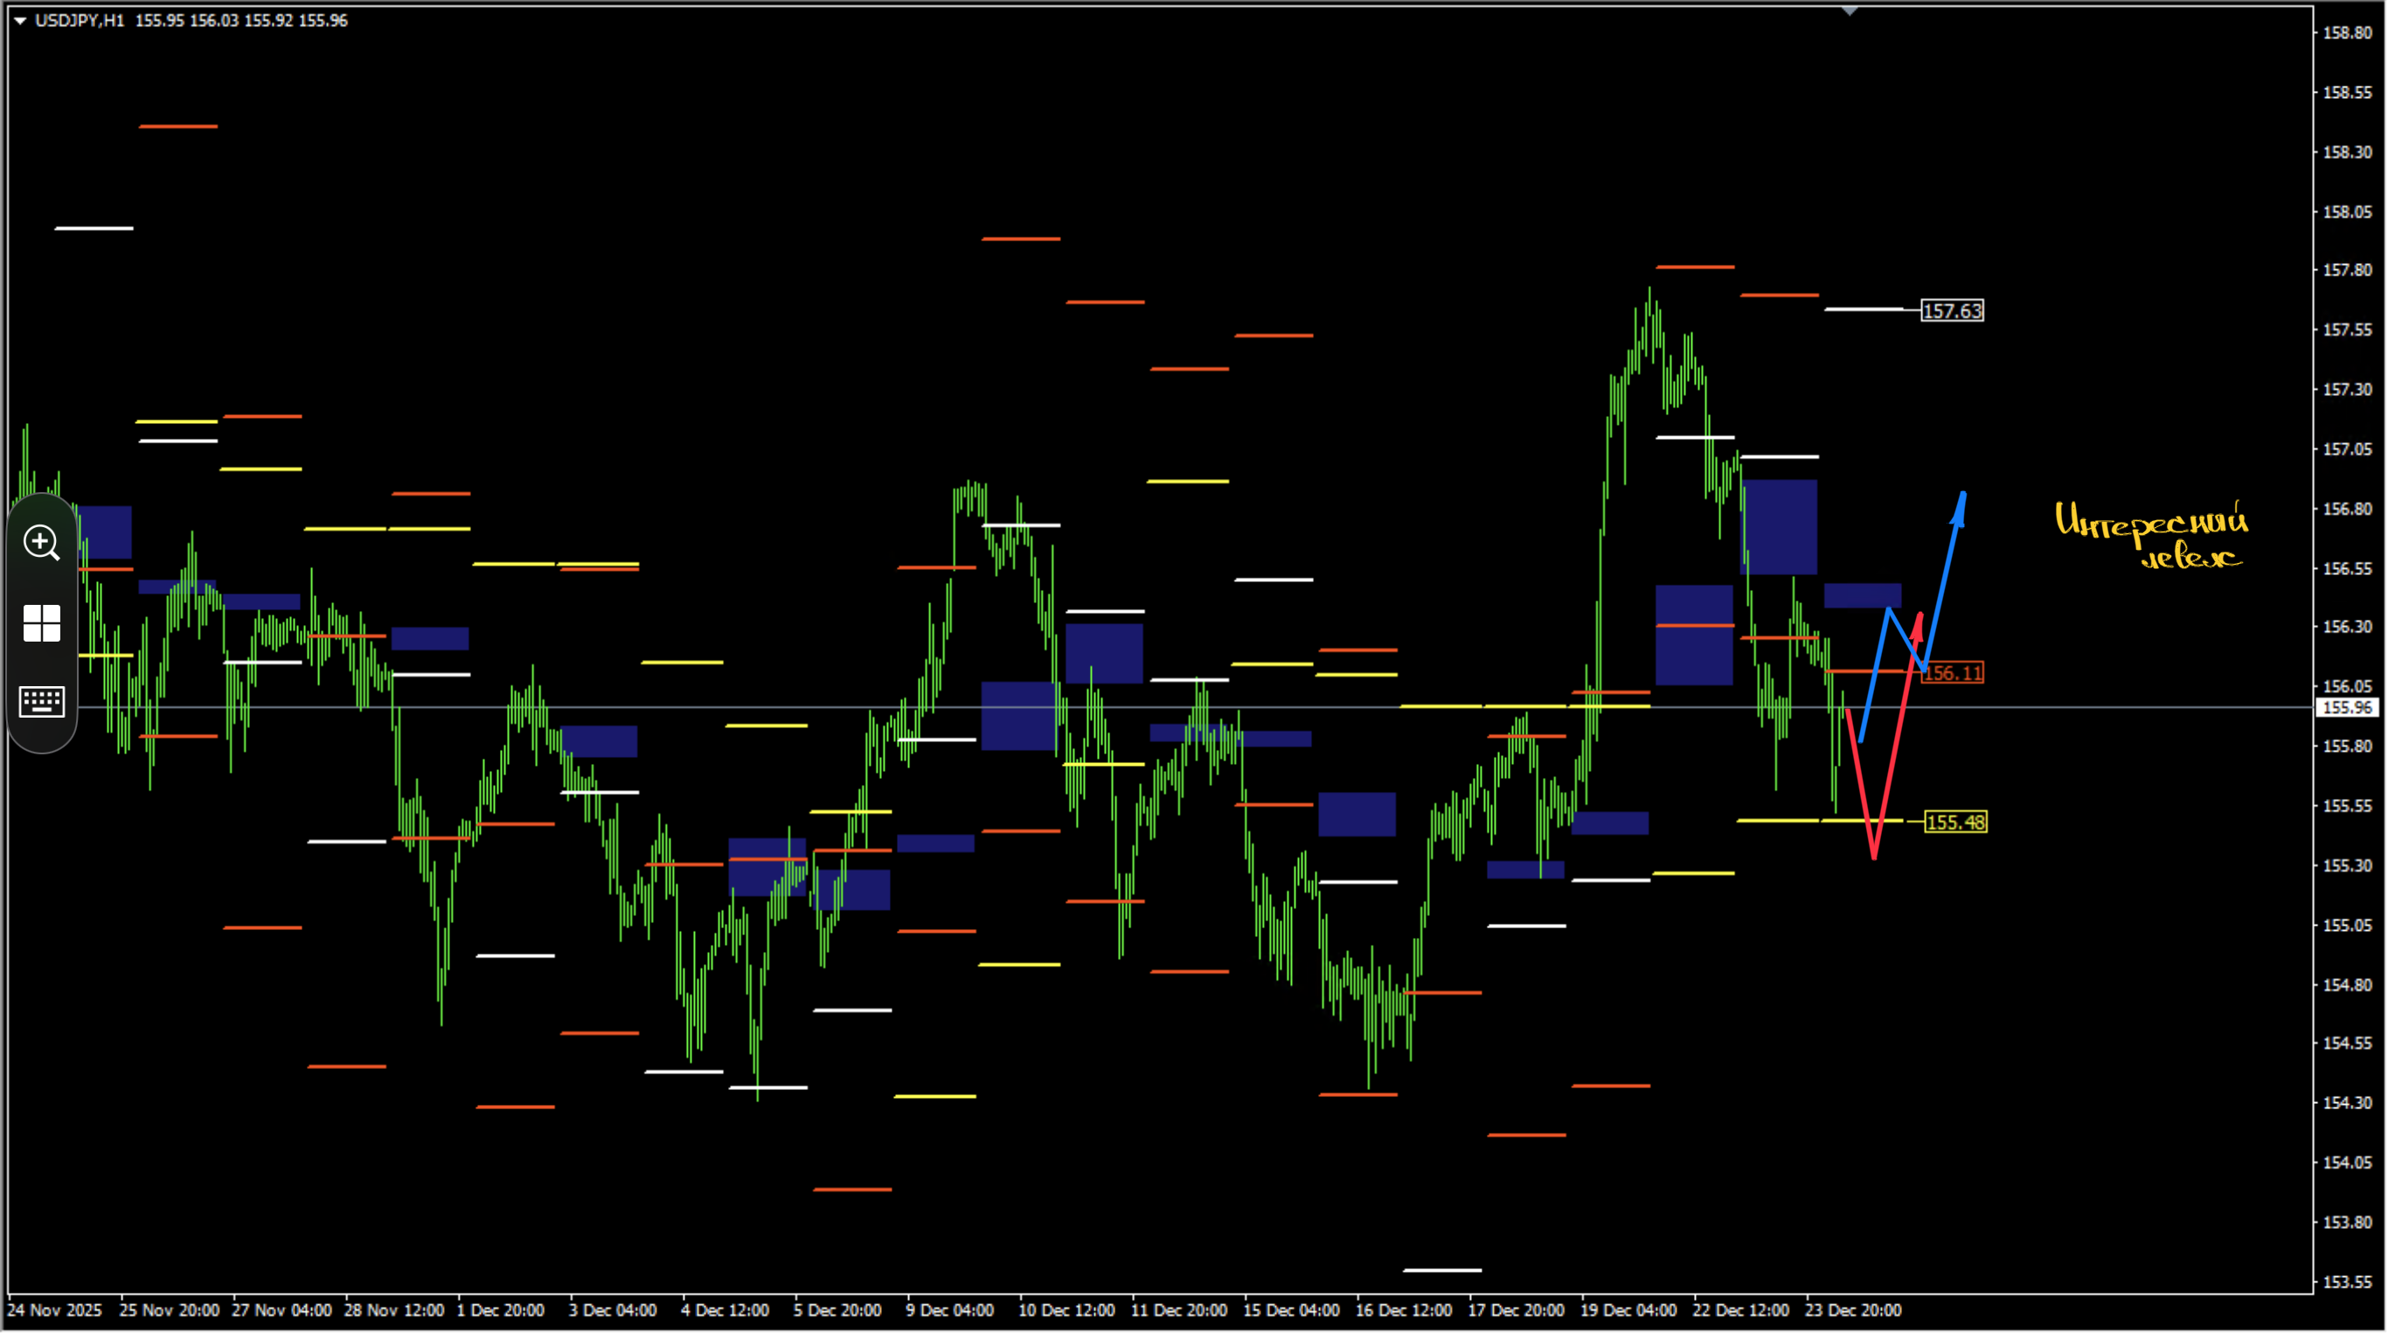Screen dimensions: 2388x1333
Task: Click the red V-shaped forecast line bottom
Action: pyautogui.click(x=1873, y=854)
